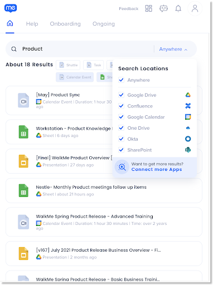Uncheck the Google Drive checkbox

point(121,95)
